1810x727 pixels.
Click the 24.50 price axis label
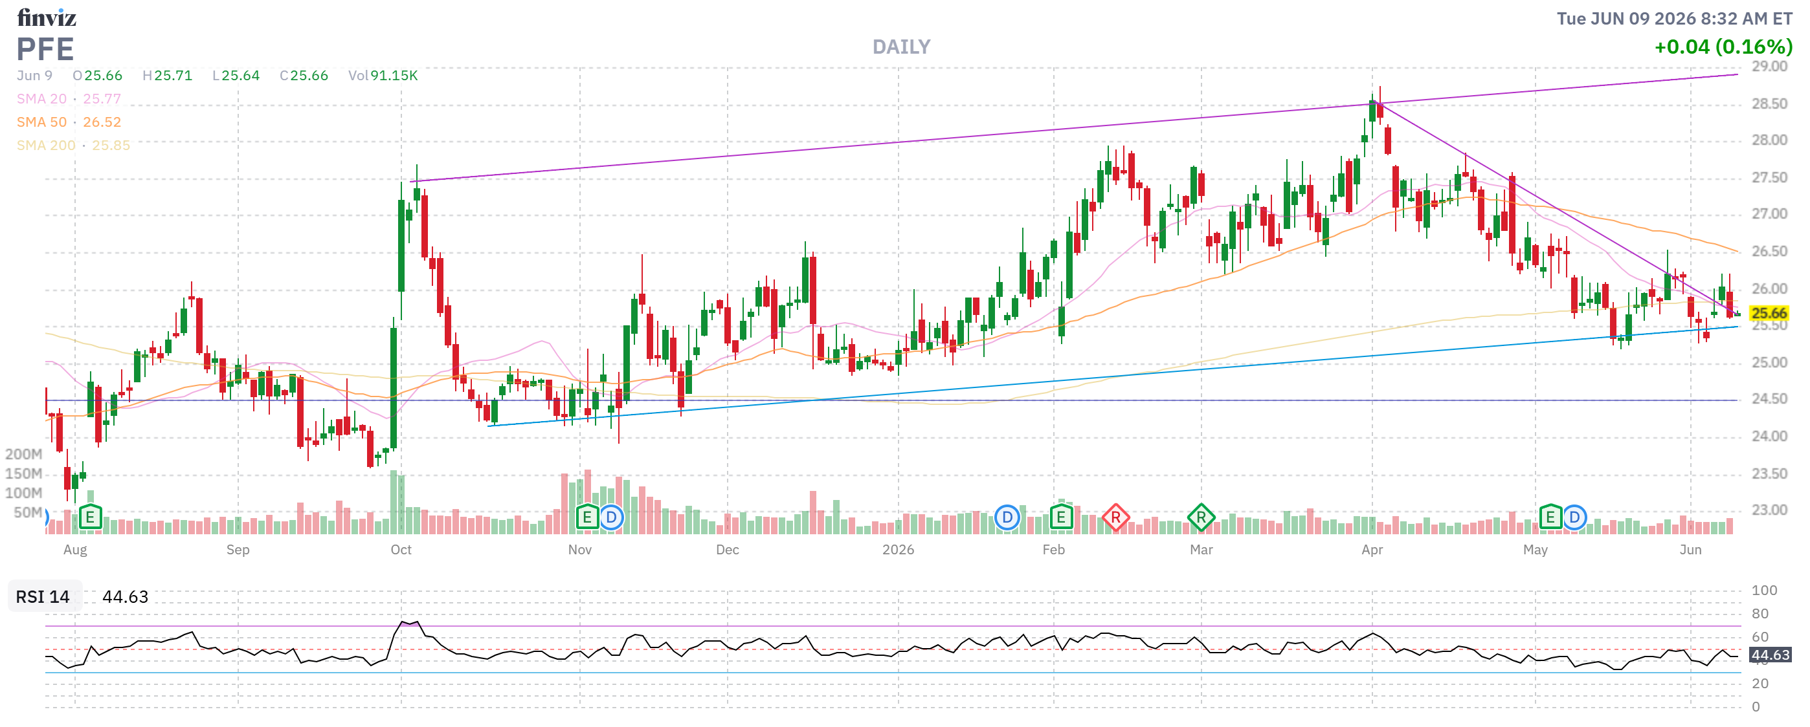1769,399
